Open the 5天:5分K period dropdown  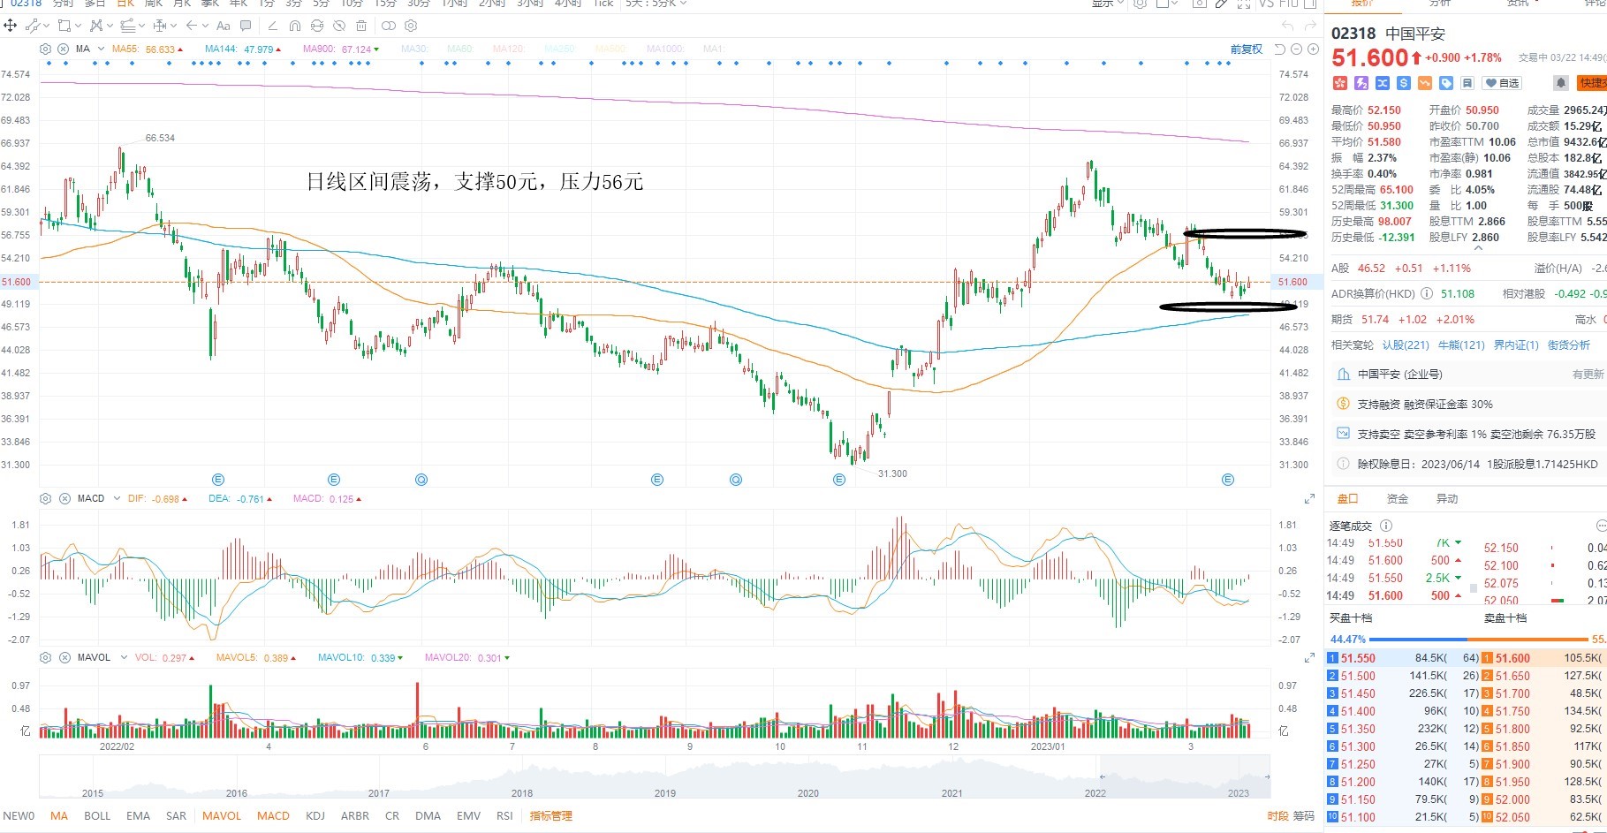click(x=656, y=4)
